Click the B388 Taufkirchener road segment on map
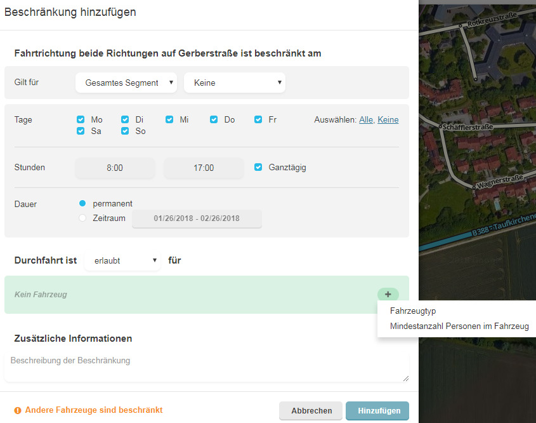Viewport: 536px width, 423px height. [477, 233]
